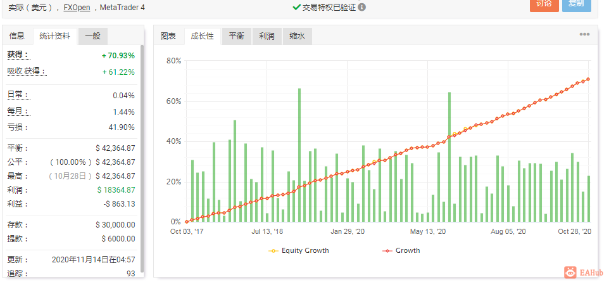The height and width of the screenshot is (282, 609).
Task: Click the 10月28日 highest date
Action: click(70, 176)
